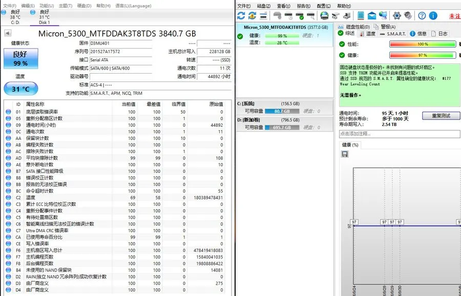Screen dimensions: 461x296
Task: Click the C: 可用容量 80.7 GB bar
Action: 282,111
